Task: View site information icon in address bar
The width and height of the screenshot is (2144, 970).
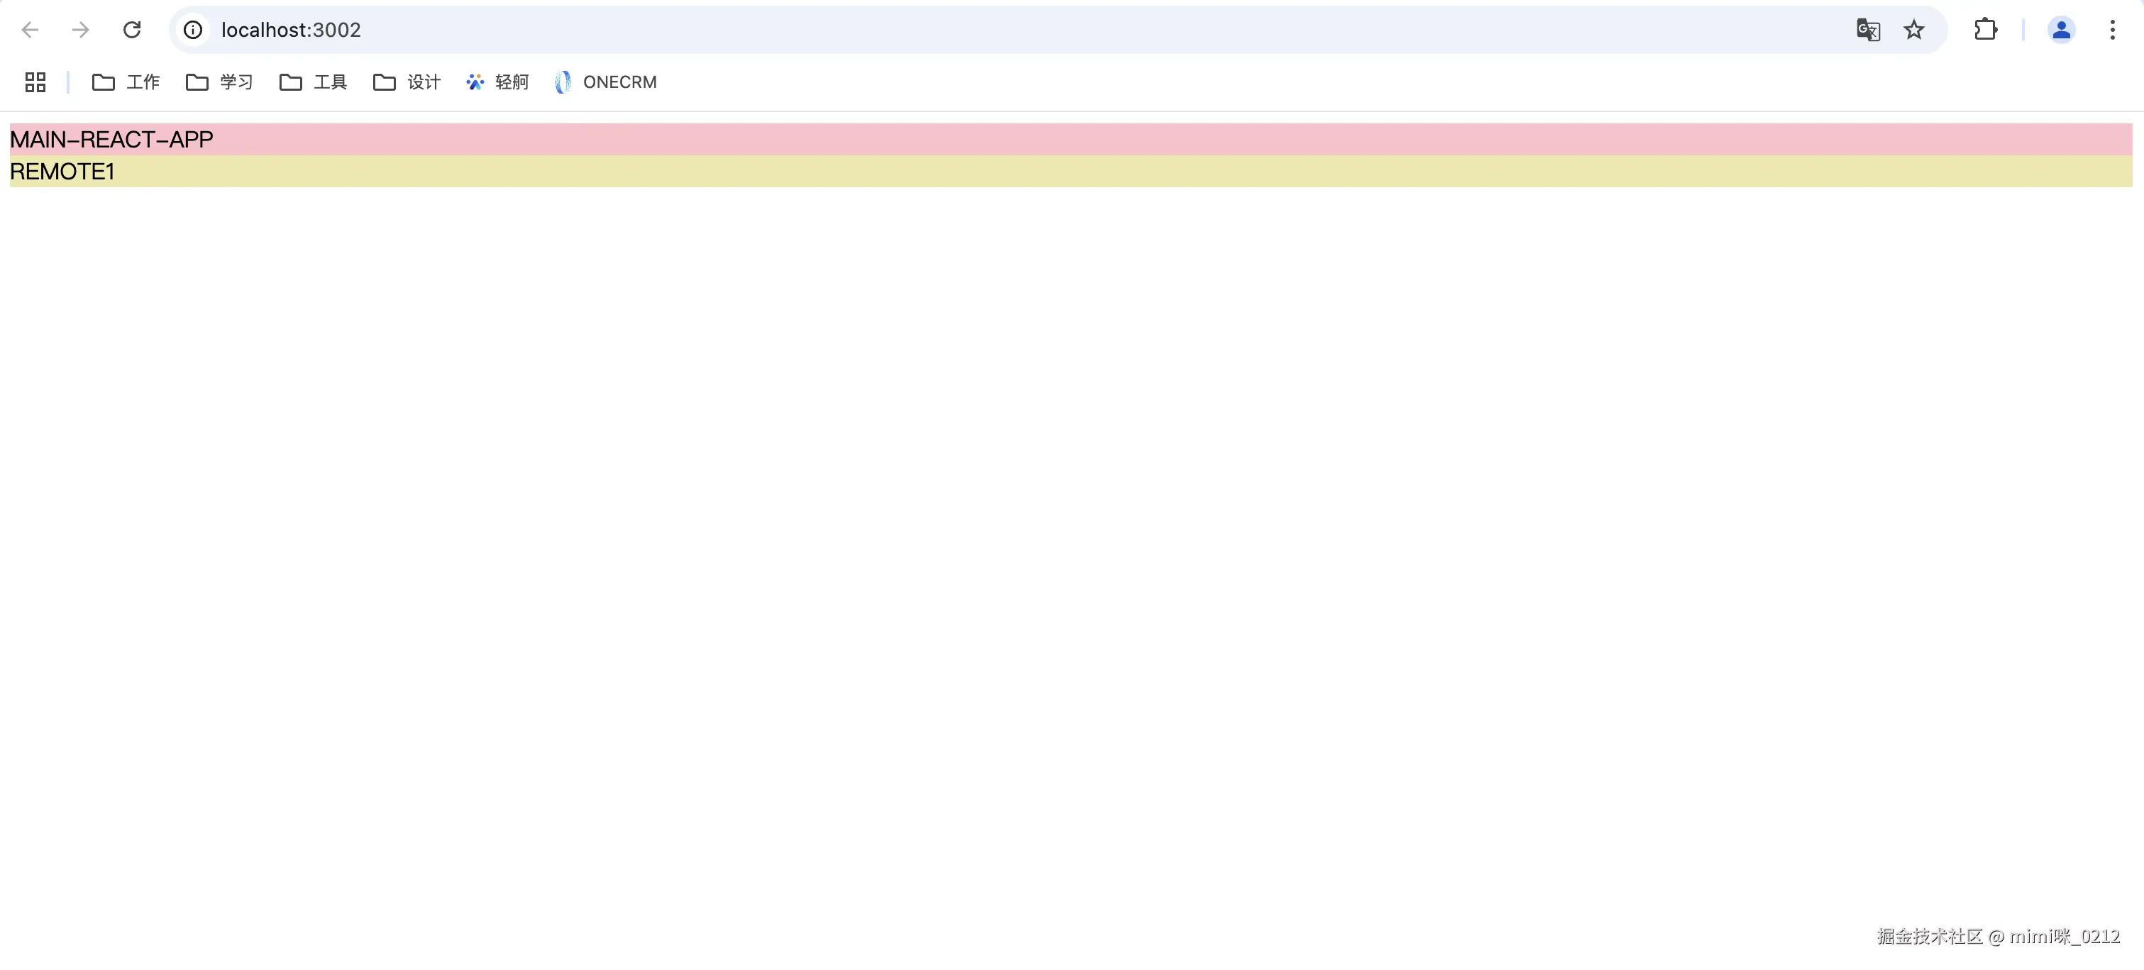Action: [193, 30]
